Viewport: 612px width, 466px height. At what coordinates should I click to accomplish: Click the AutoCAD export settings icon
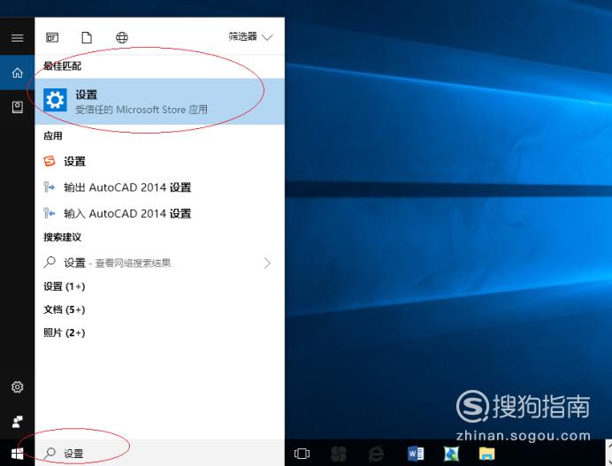[x=50, y=187]
